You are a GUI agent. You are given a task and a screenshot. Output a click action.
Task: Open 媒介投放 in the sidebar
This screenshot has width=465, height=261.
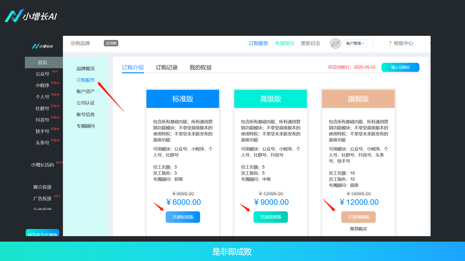42,187
